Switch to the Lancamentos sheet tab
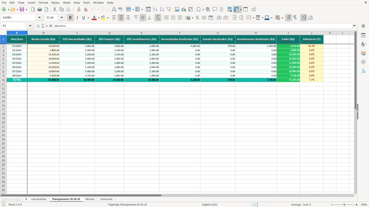 tap(39, 199)
